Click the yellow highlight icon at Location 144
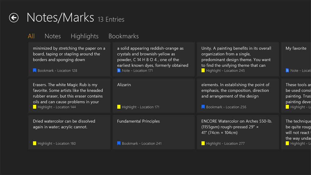The height and width of the screenshot is (175, 311). (x=35, y=107)
